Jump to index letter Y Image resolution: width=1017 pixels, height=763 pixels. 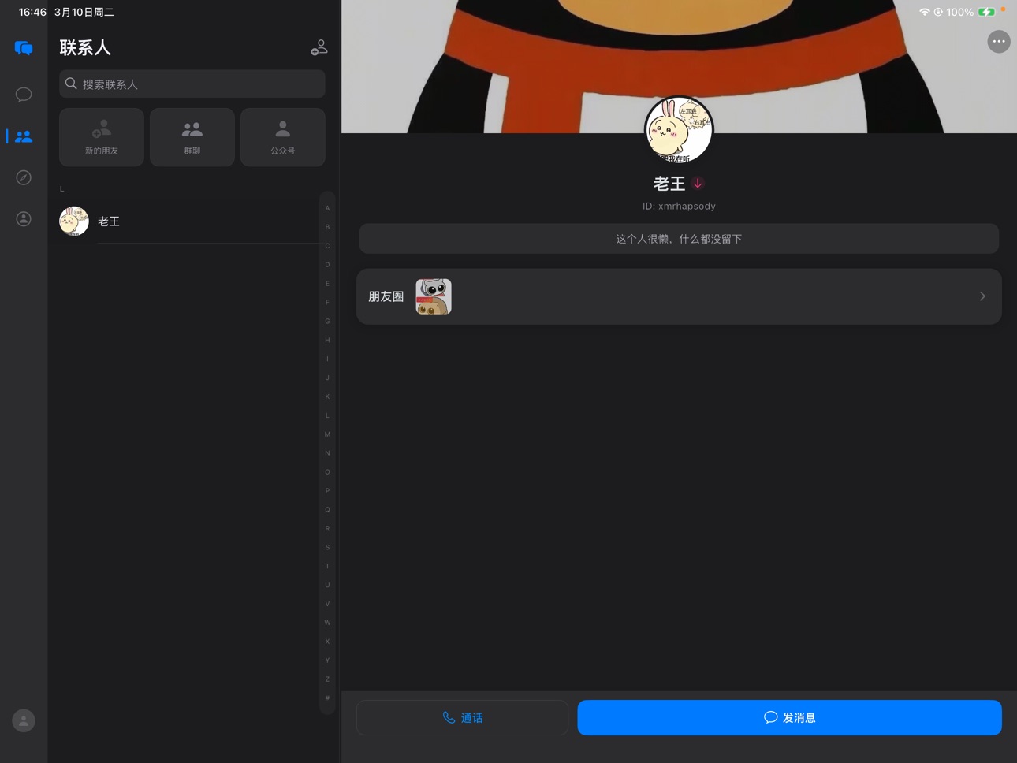click(x=327, y=661)
